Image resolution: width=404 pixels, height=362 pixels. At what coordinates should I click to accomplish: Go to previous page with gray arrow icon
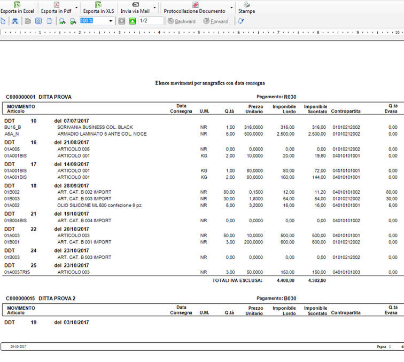click(x=122, y=21)
